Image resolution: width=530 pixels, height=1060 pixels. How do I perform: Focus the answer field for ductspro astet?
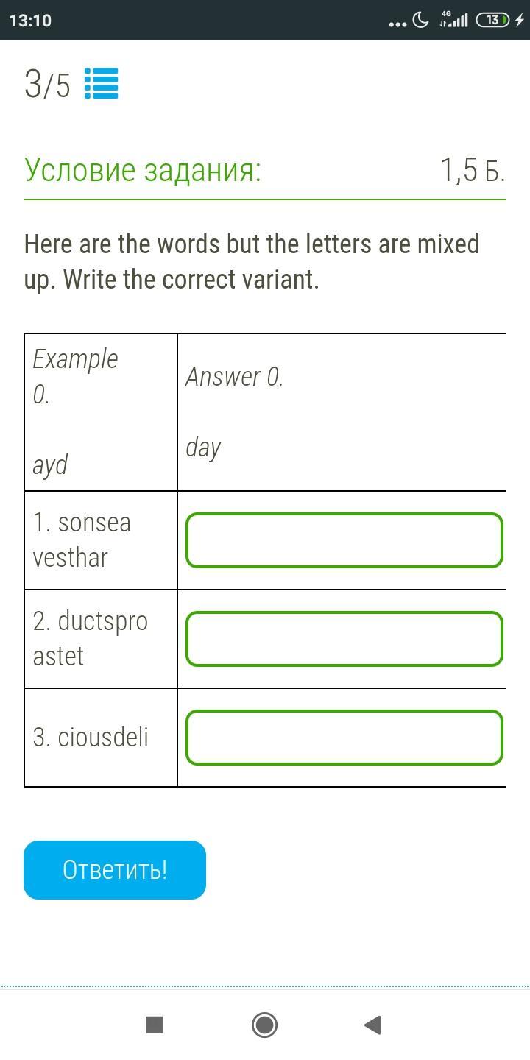click(344, 639)
